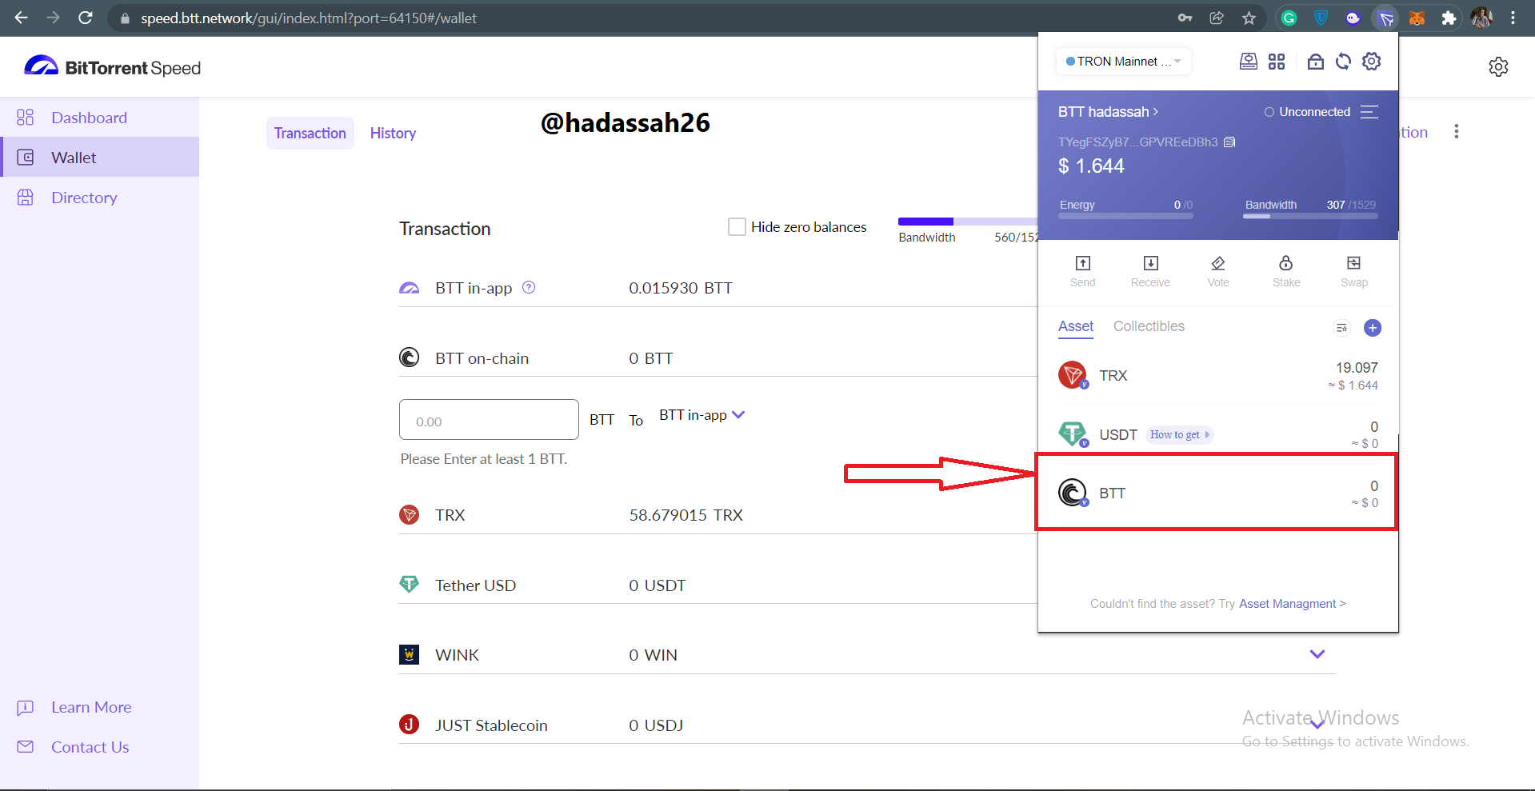Image resolution: width=1535 pixels, height=791 pixels.
Task: Go back to previous page
Action: pos(22,18)
